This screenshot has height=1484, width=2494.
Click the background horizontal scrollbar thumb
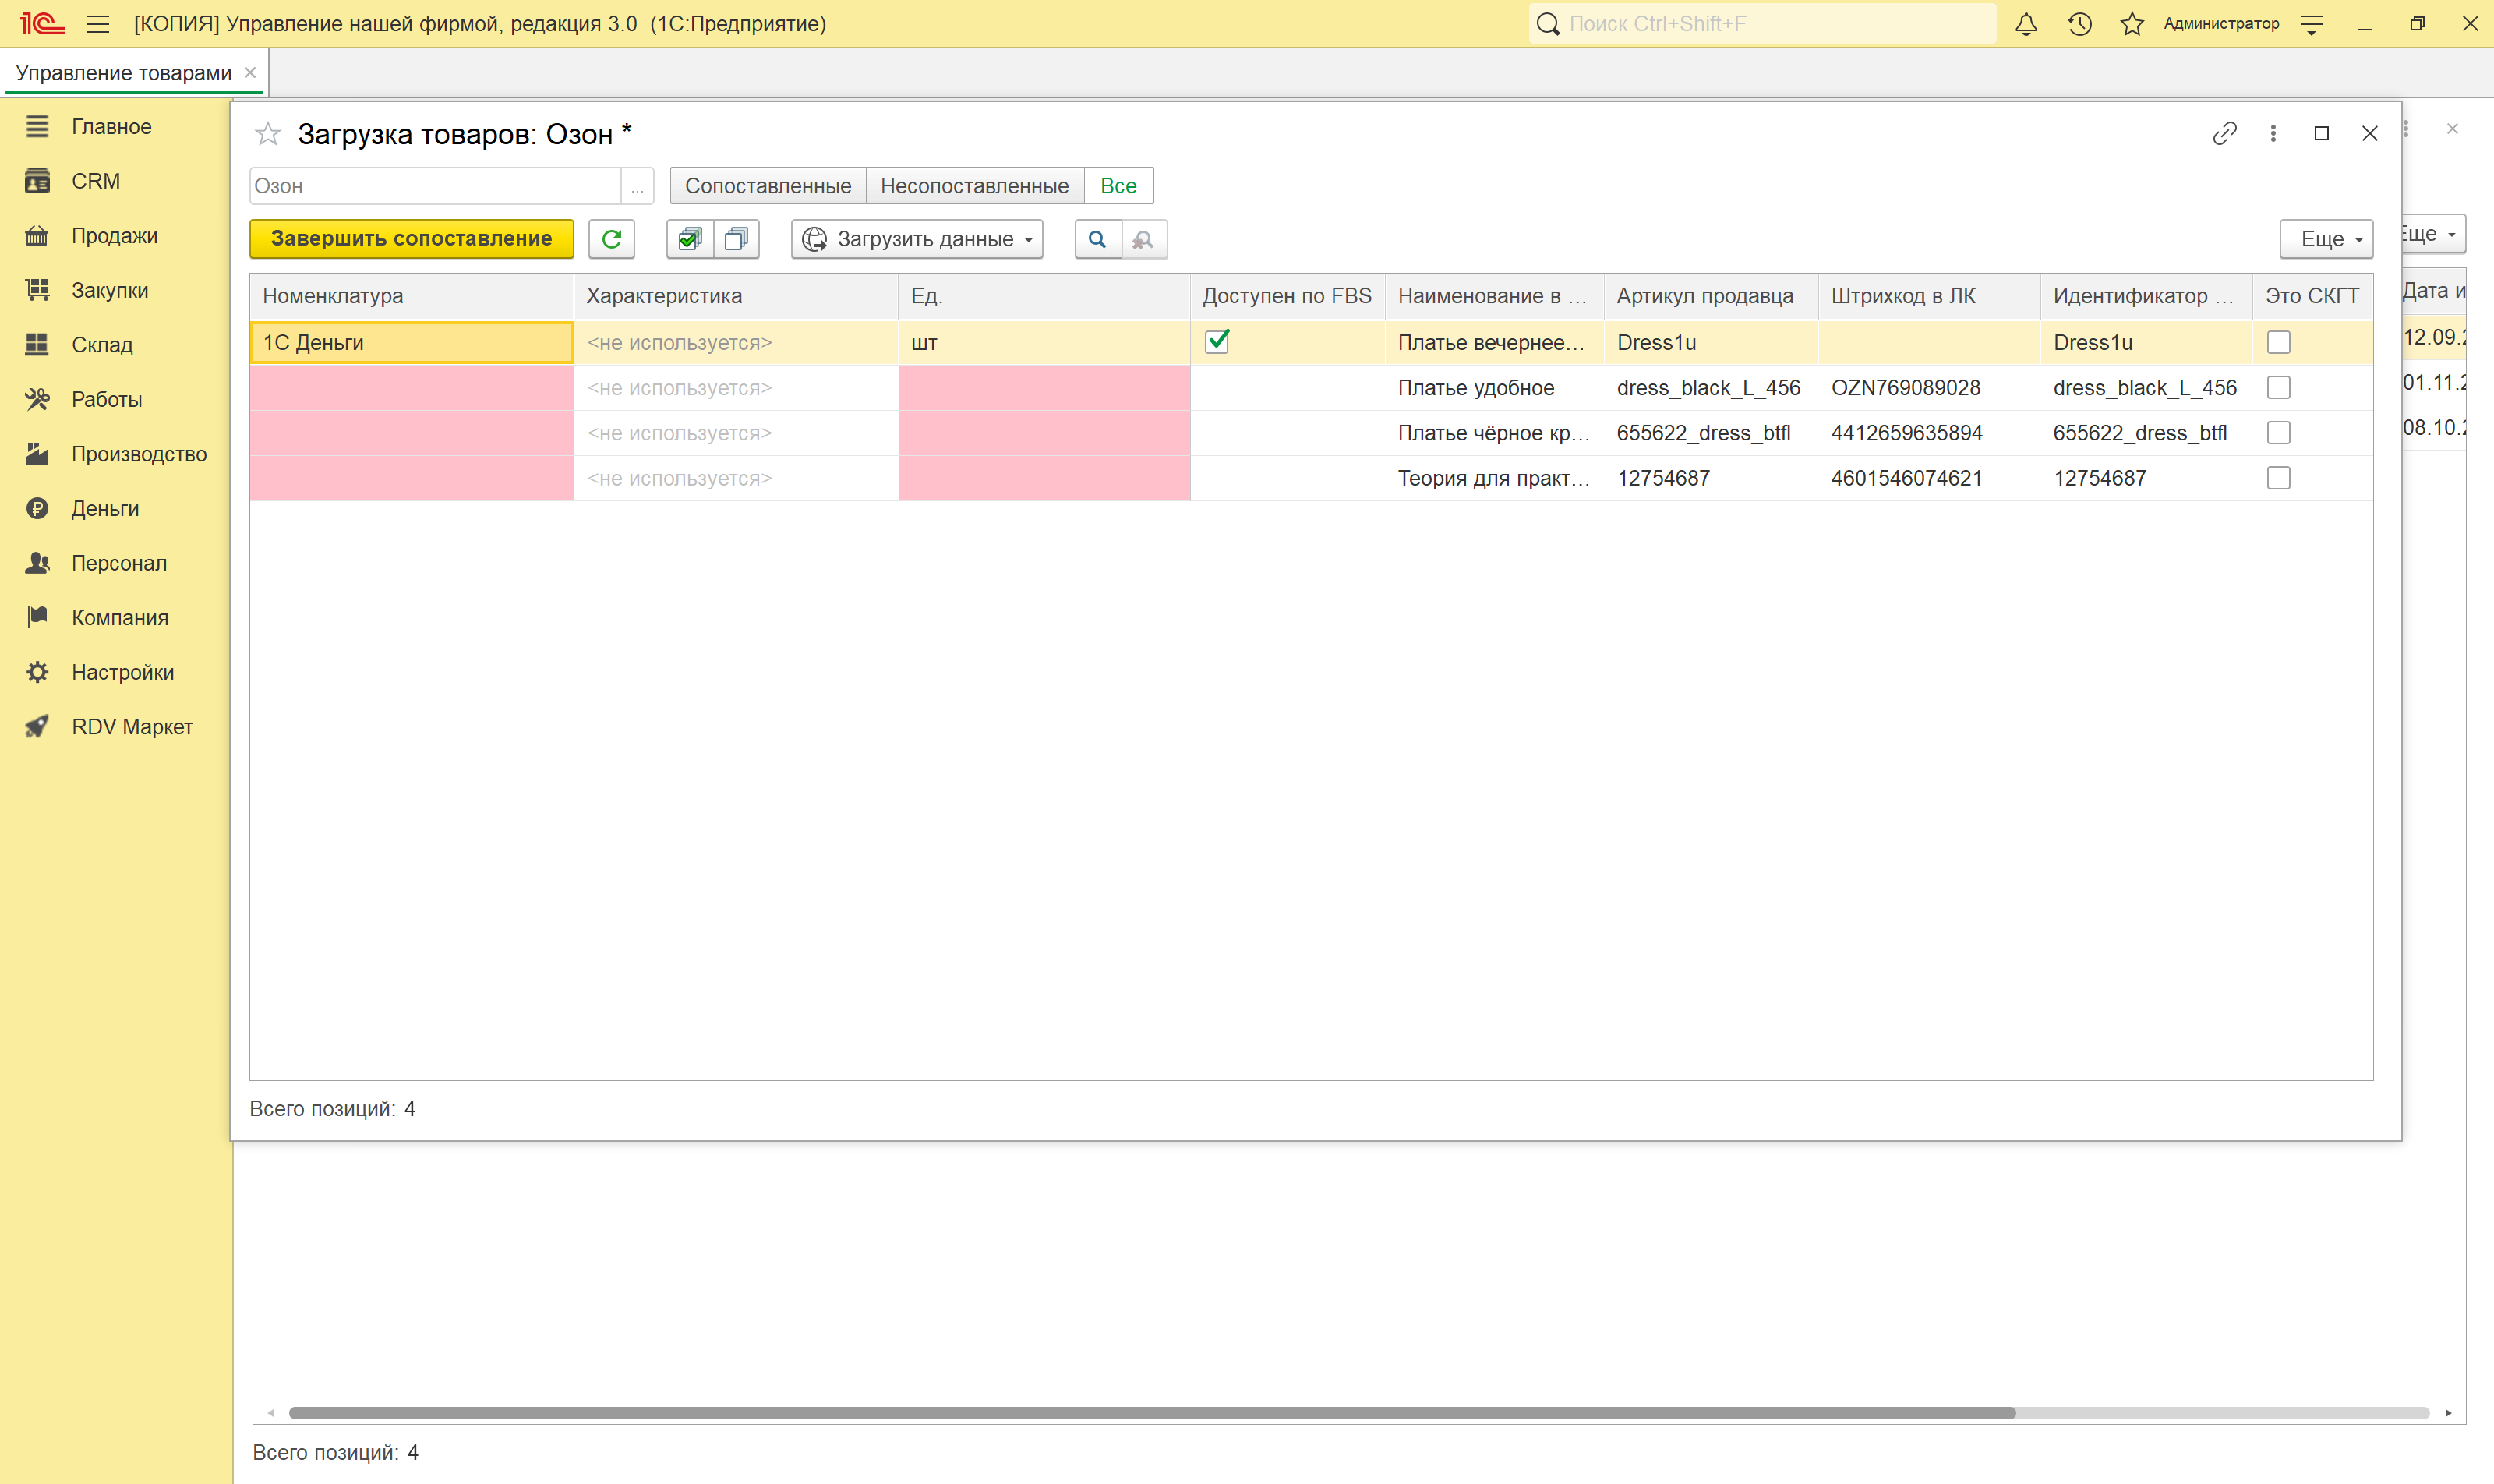tap(1152, 1413)
